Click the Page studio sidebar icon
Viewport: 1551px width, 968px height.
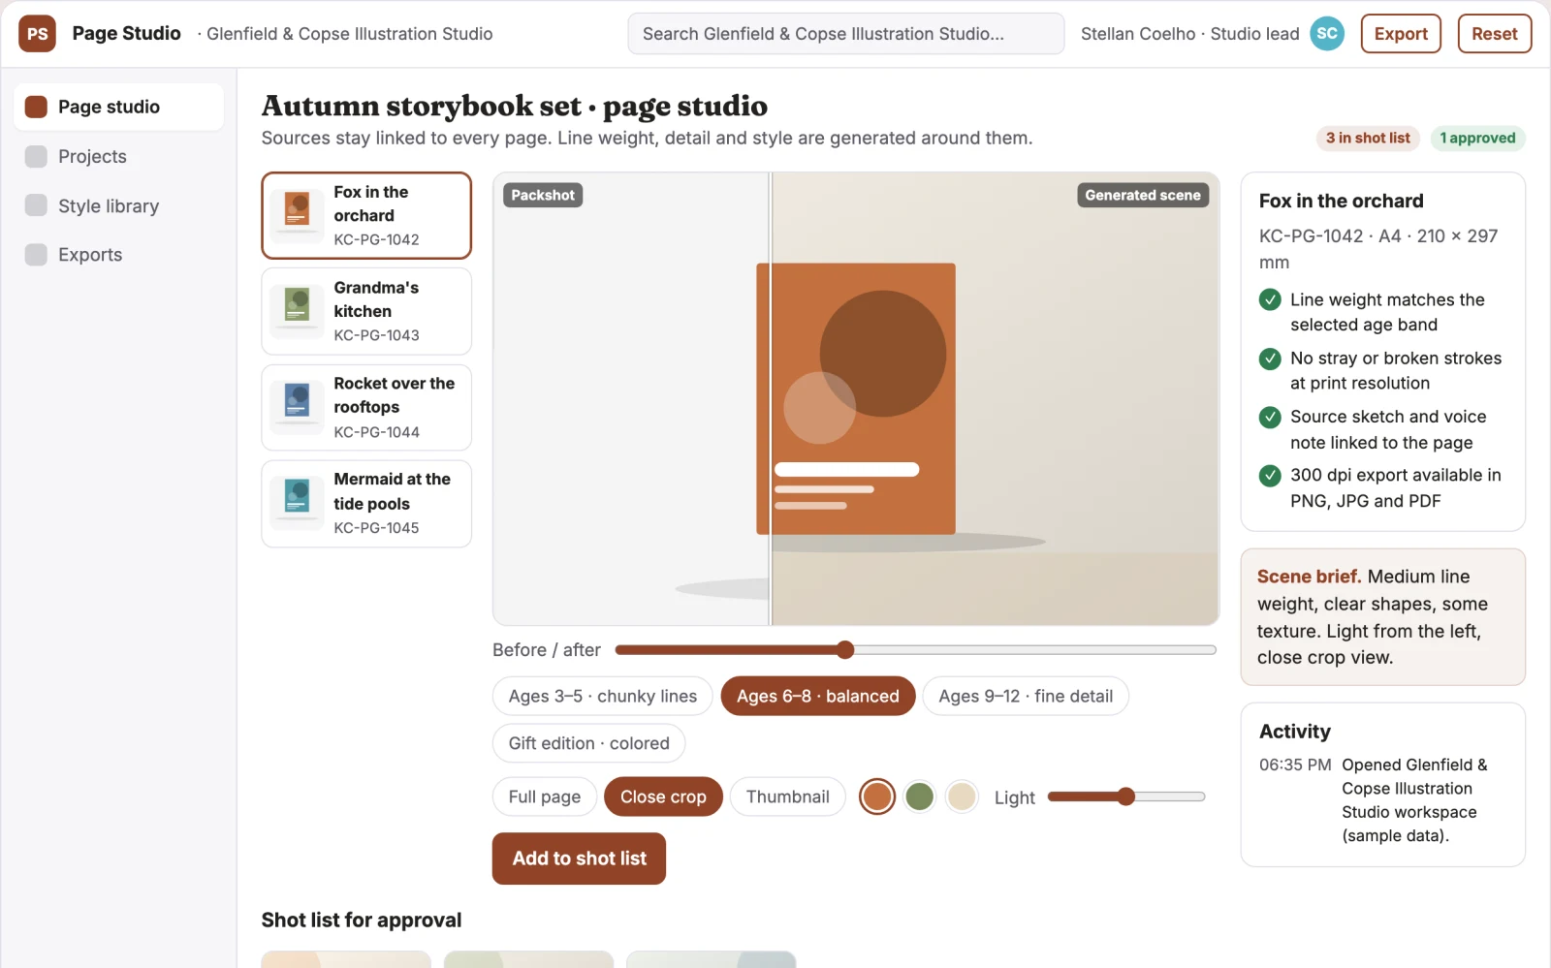pyautogui.click(x=36, y=107)
